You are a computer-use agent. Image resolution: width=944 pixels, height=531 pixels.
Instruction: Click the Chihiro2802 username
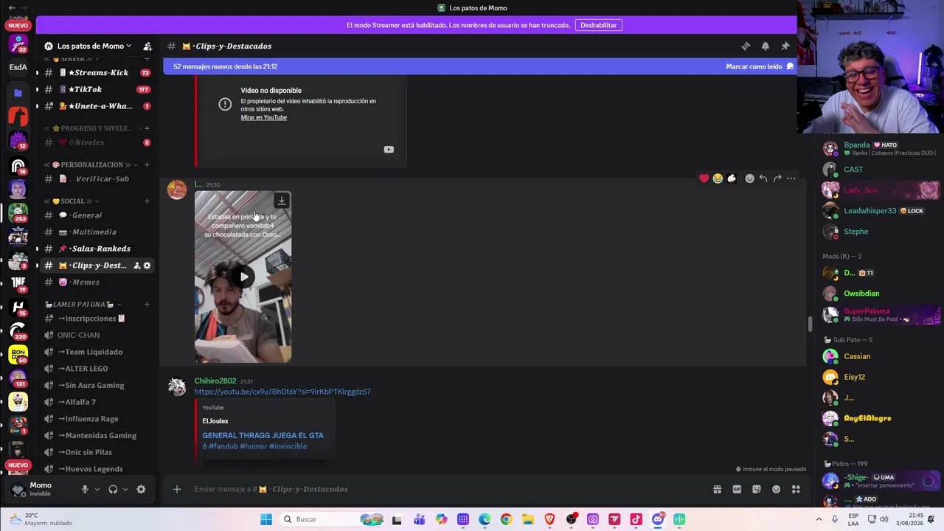click(215, 381)
